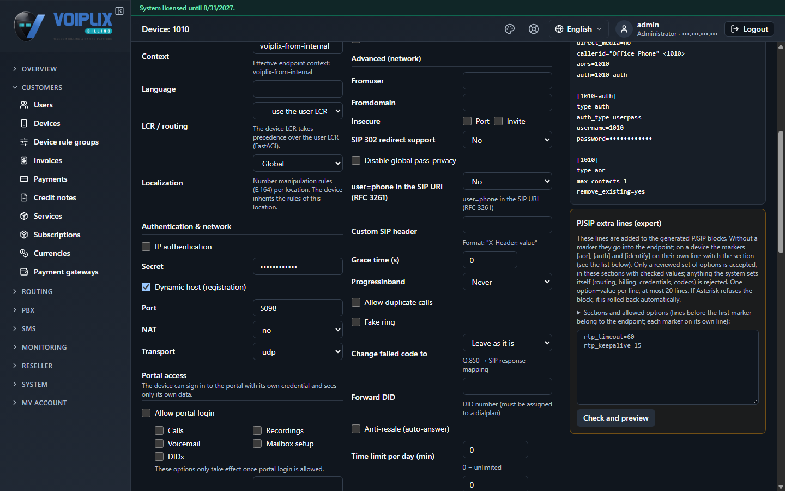The image size is (785, 491).
Task: Open Payment gateways section
Action: pos(65,272)
